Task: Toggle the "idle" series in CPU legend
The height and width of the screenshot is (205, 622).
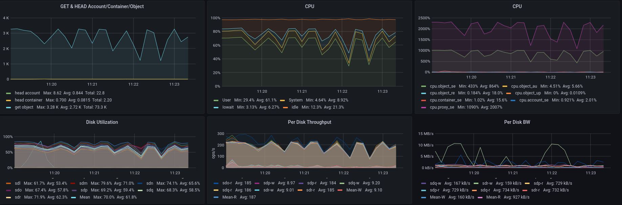Action: (295, 107)
